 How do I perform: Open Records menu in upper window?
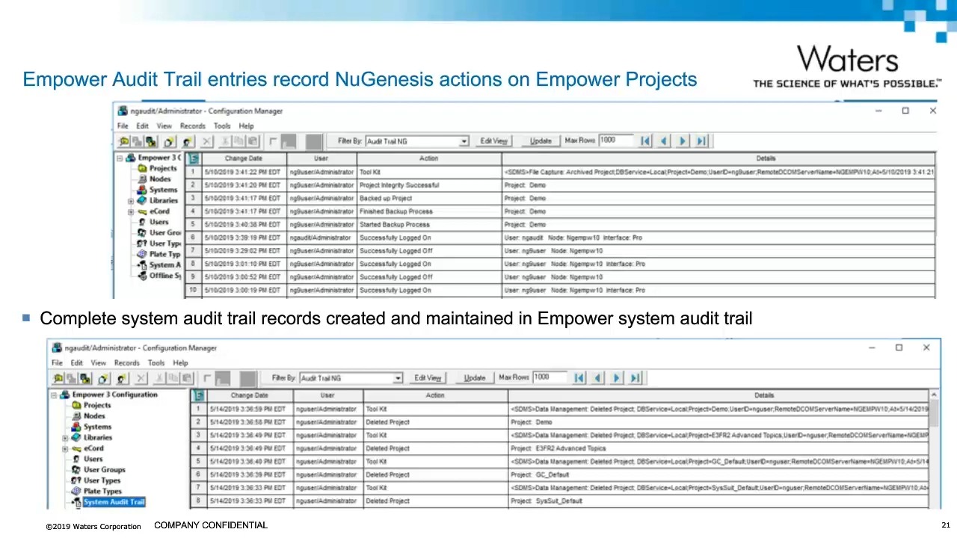(x=192, y=126)
